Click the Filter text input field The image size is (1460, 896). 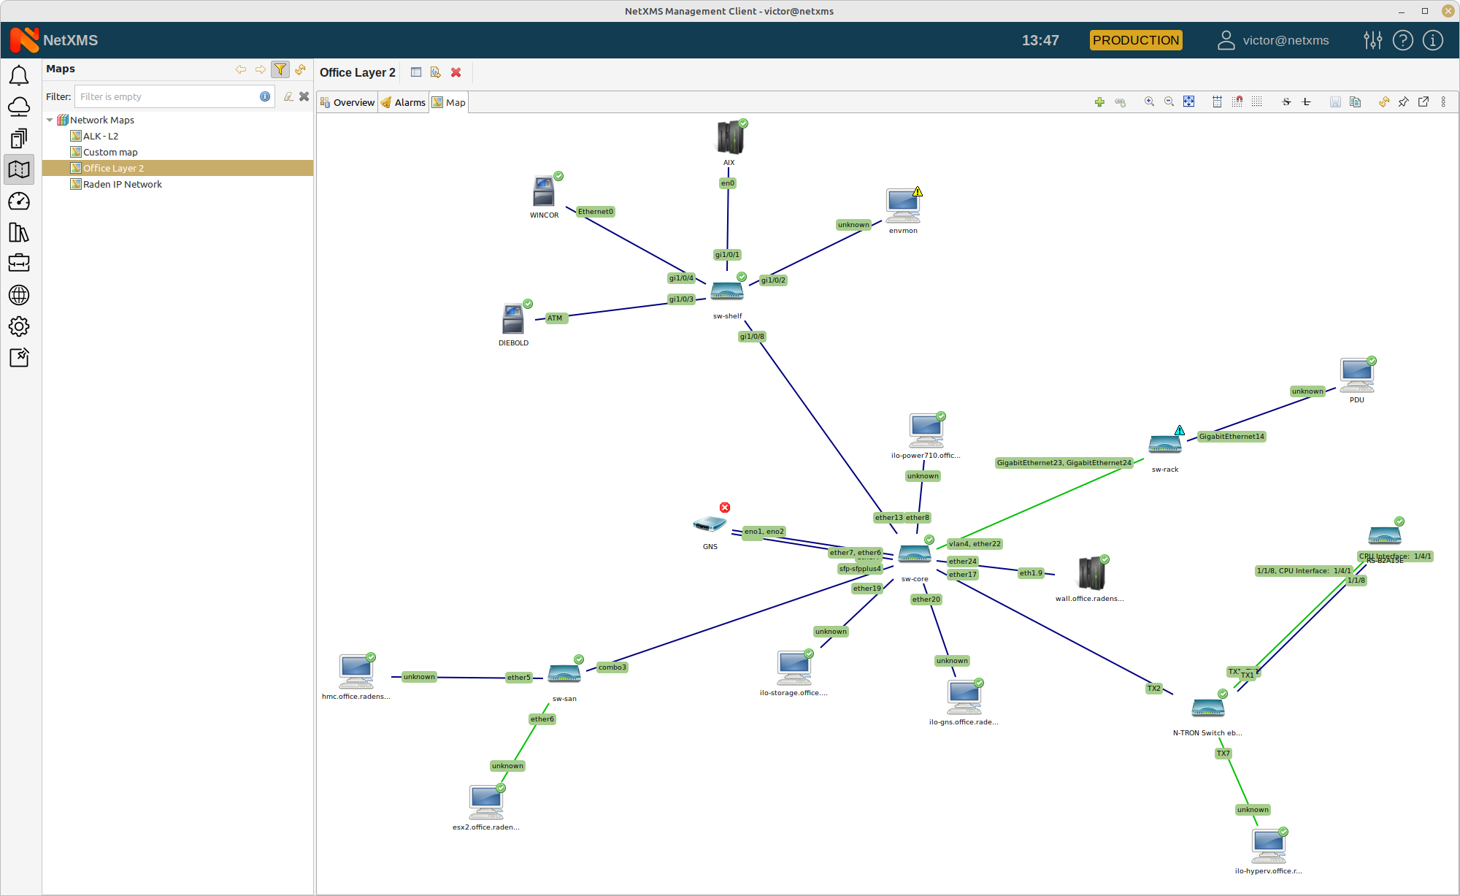(168, 96)
